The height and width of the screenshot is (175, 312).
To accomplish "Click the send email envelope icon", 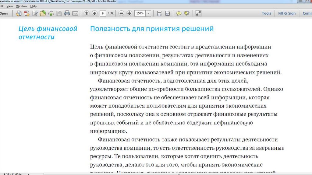I will coord(75,13).
